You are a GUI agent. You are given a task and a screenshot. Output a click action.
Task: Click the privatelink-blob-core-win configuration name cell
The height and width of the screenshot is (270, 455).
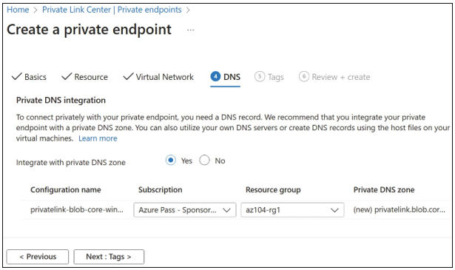coord(77,209)
